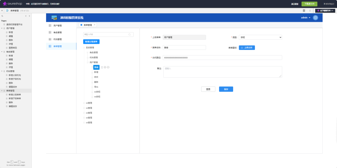Click the 菜单名称 input containing 查看
The width and height of the screenshot is (337, 168).
[x=184, y=47]
